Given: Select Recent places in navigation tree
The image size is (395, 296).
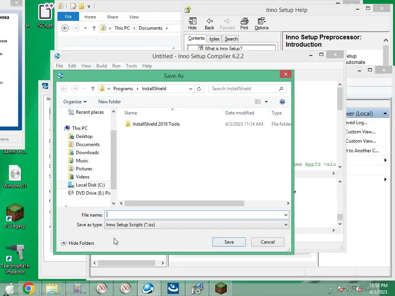Looking at the screenshot, I should pos(89,112).
